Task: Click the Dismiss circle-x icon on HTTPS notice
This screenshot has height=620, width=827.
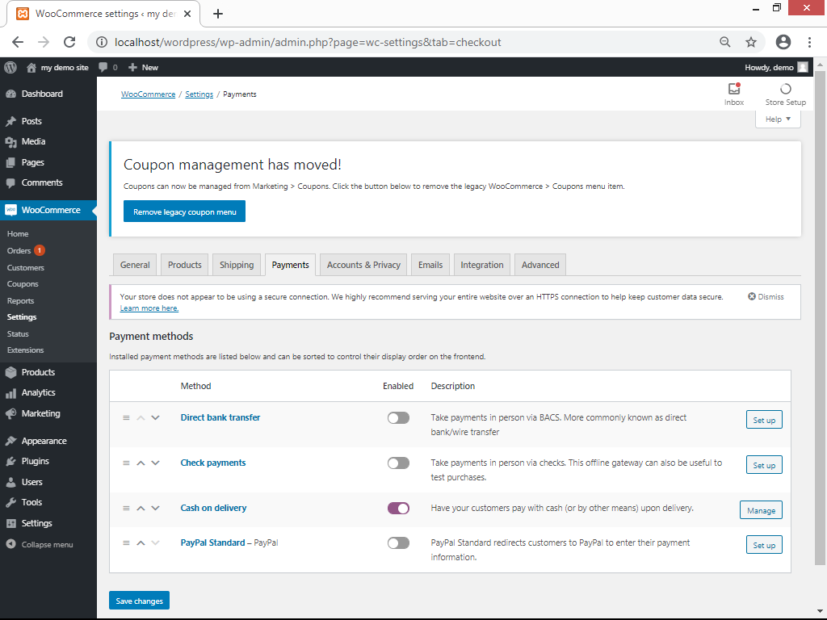Action: 752,297
